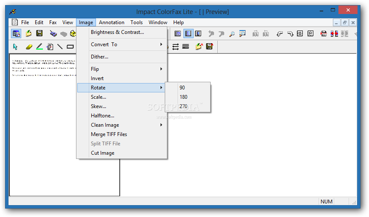Switch to thumbnails-and-page view icon
369x217 pixels.
[198, 33]
